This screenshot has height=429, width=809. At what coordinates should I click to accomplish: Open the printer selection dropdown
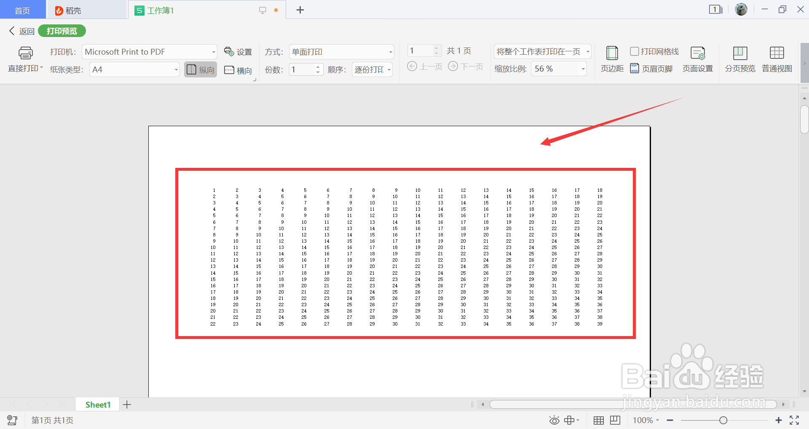point(214,52)
